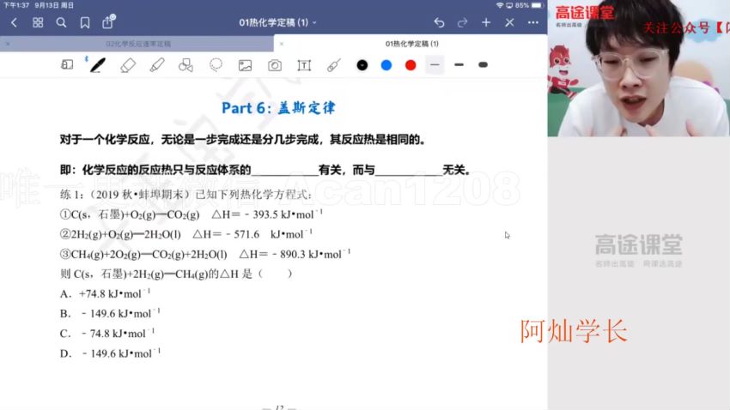Select the Shapes tool
730x410 pixels.
coord(186,64)
